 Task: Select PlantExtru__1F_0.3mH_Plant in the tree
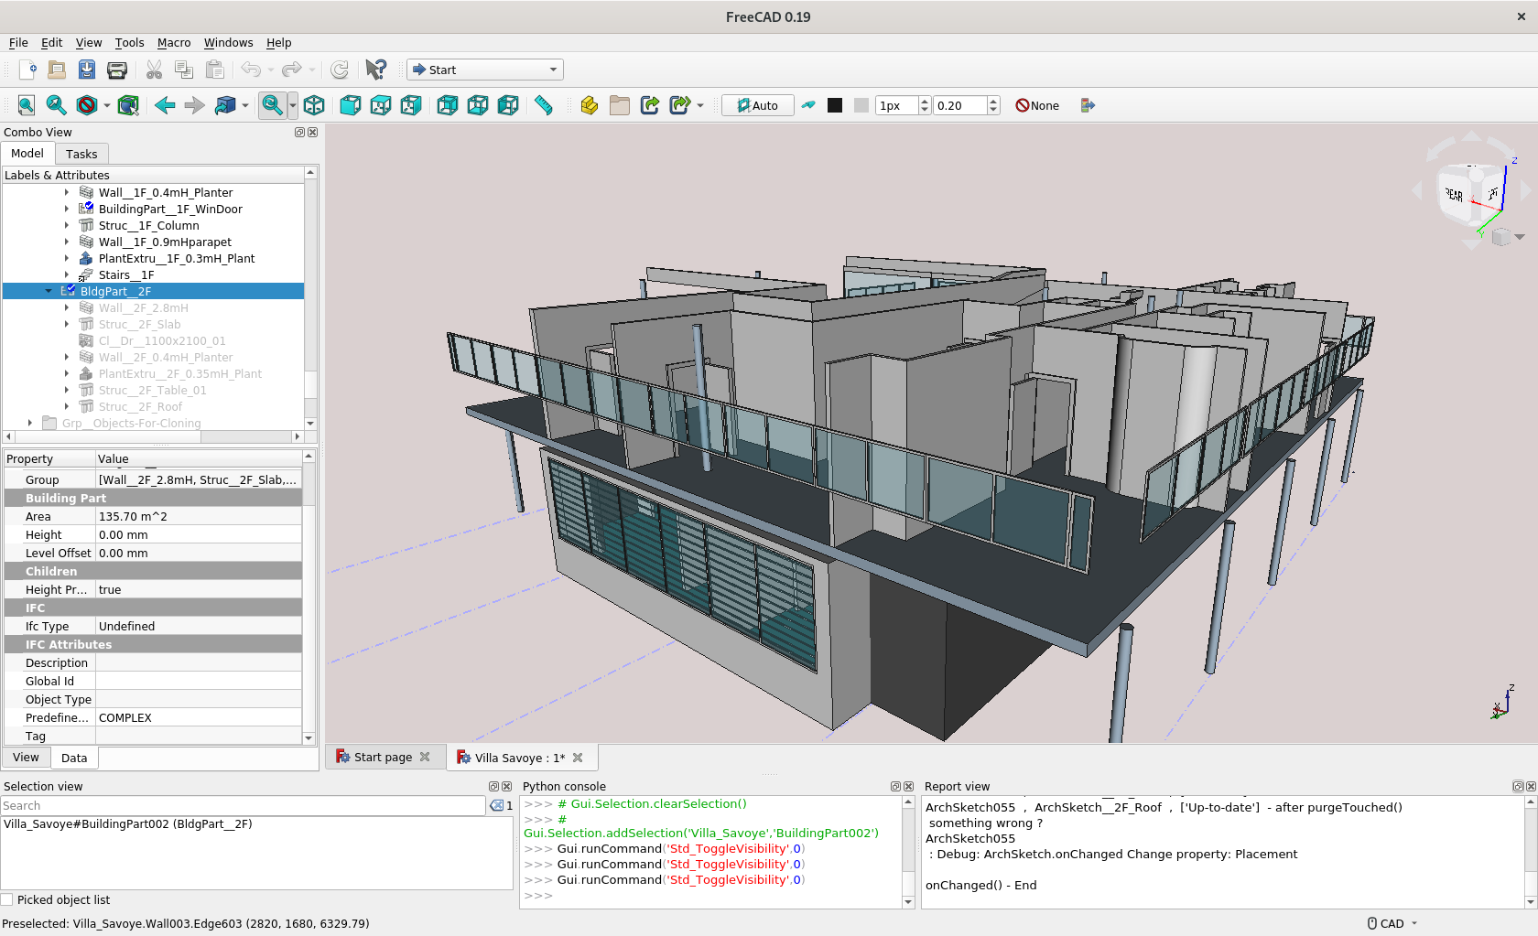coord(177,258)
